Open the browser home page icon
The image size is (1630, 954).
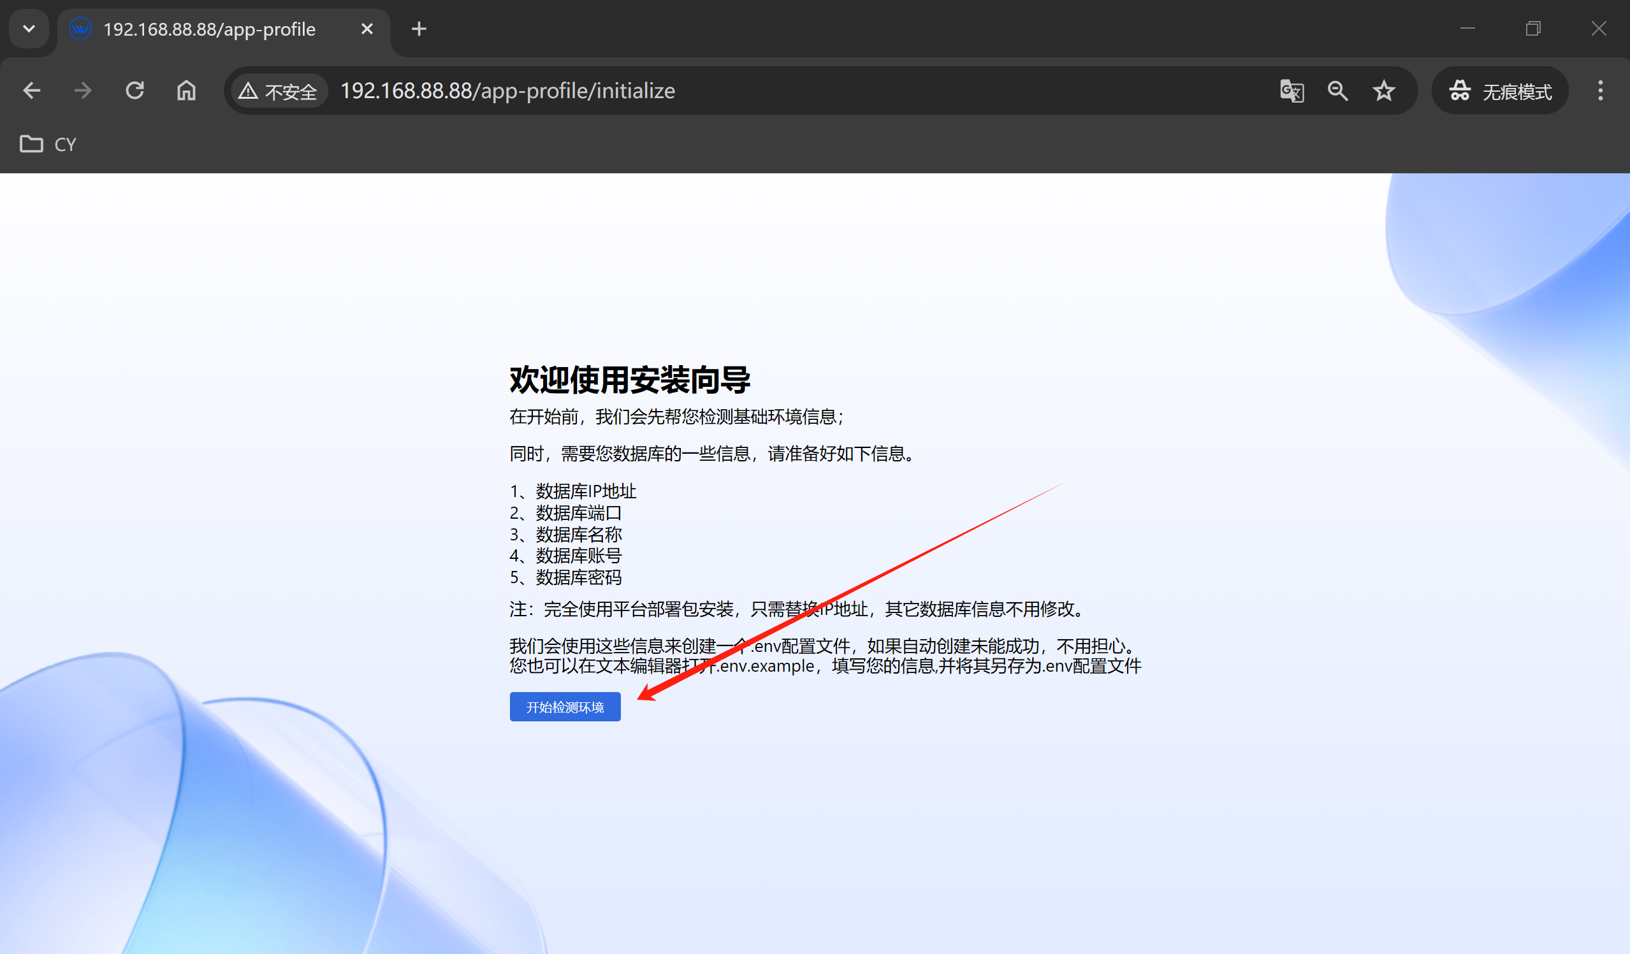[186, 90]
